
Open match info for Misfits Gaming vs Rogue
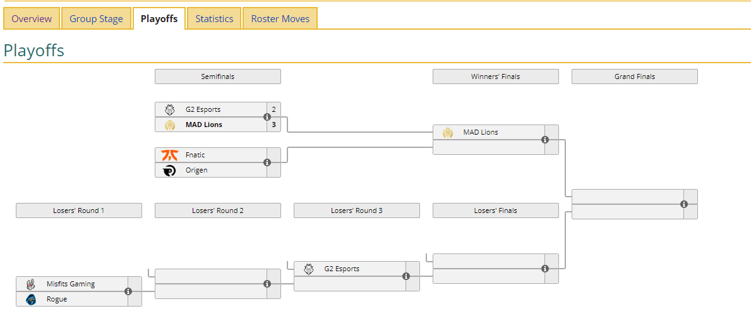[x=128, y=291]
